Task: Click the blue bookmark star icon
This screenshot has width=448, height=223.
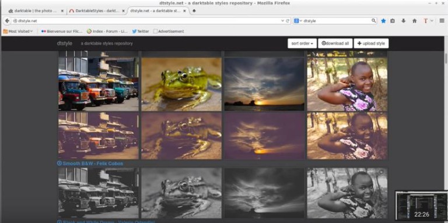Action: tap(383, 21)
